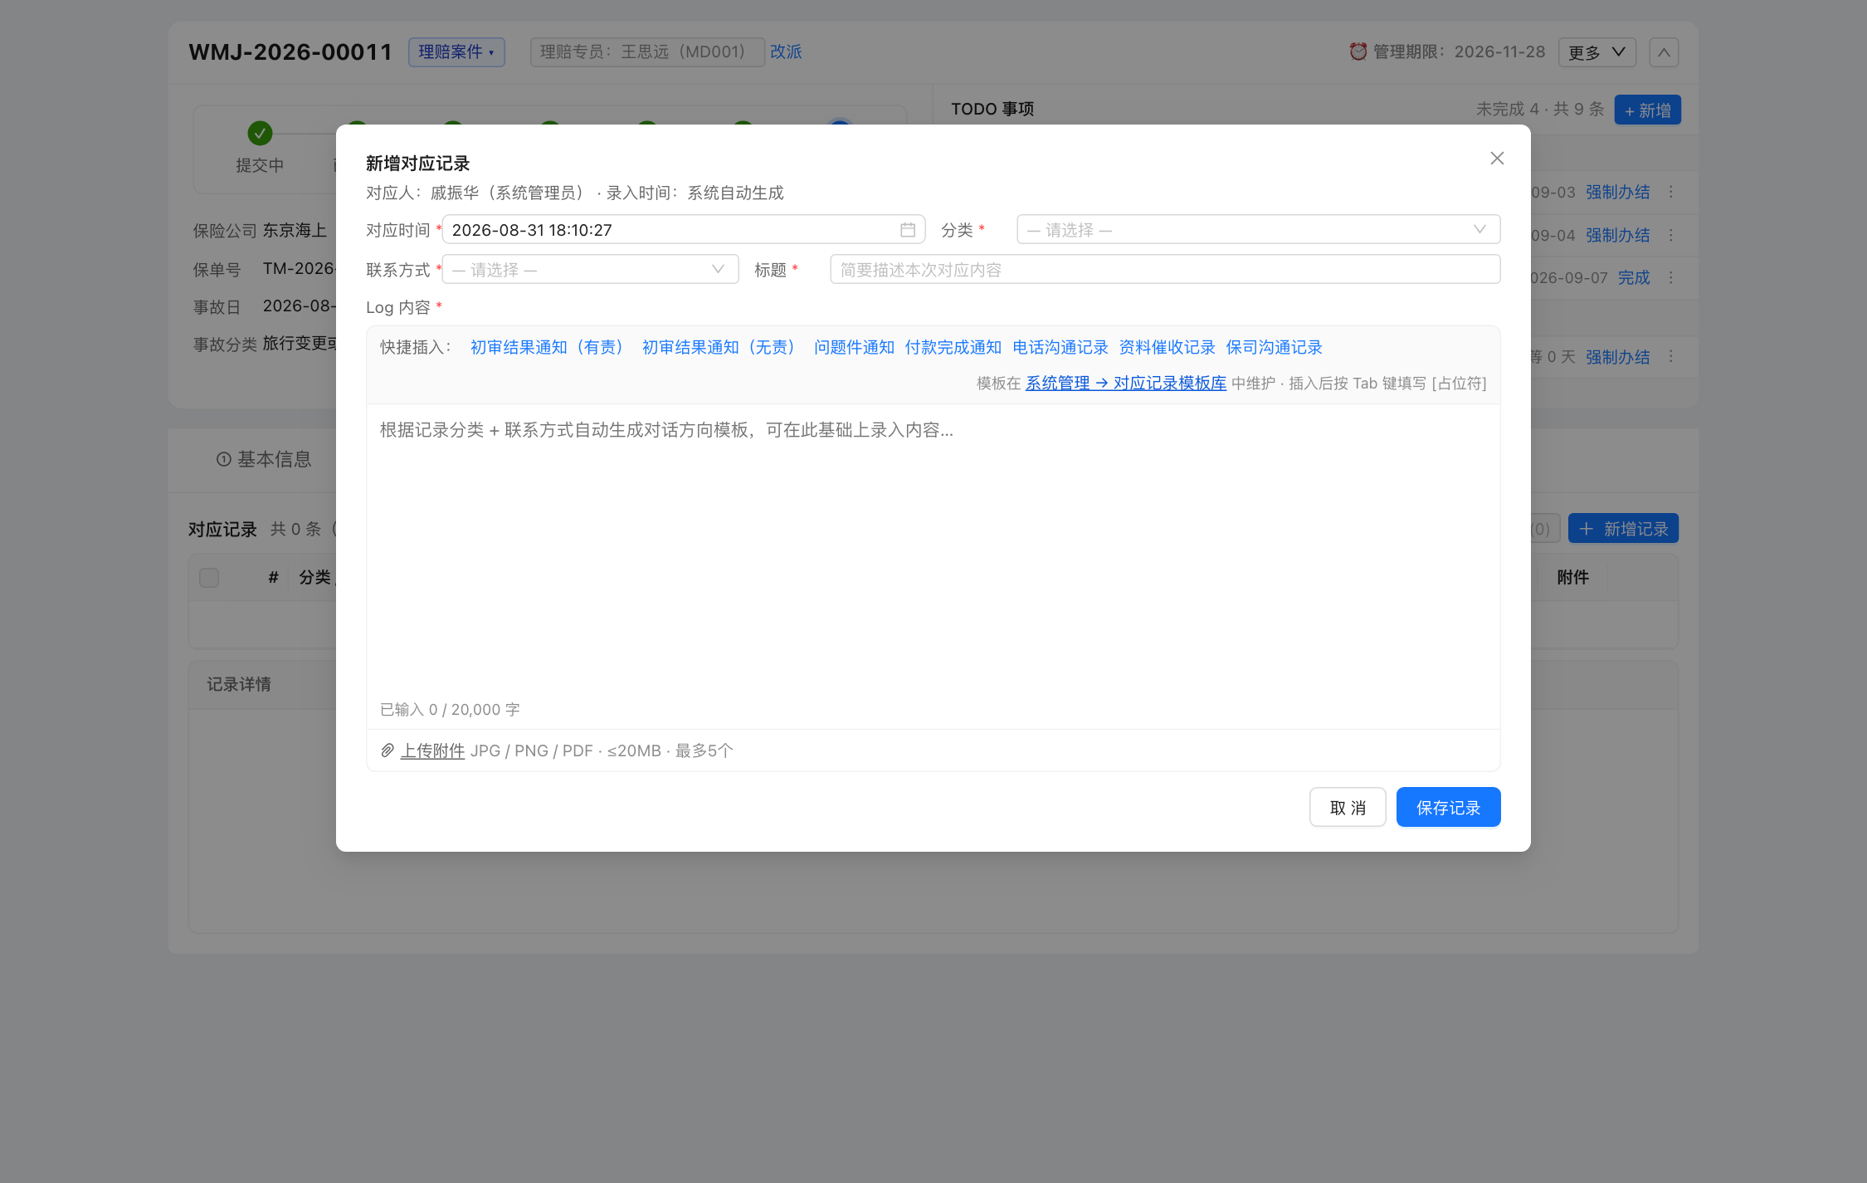Insert 保司沟通记录 template
Image resolution: width=1867 pixels, height=1183 pixels.
click(x=1274, y=347)
